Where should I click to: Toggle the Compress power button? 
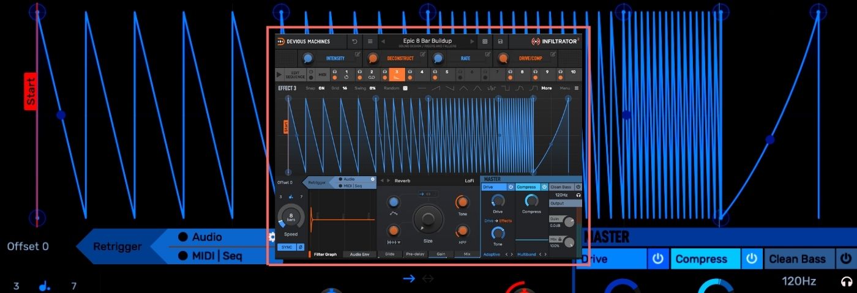pos(544,187)
